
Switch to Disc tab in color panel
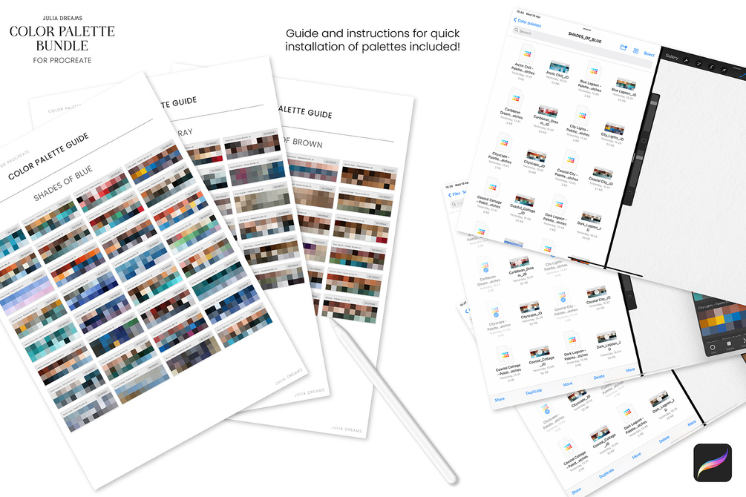pos(713,348)
